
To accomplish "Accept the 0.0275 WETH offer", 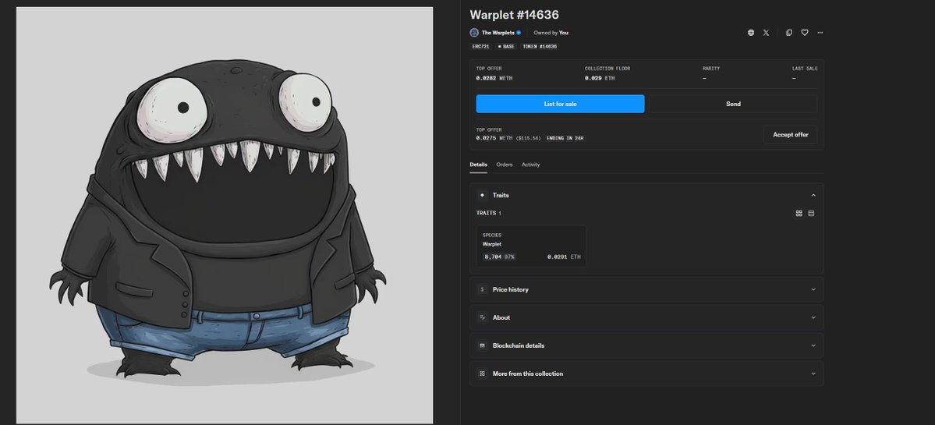I will pos(790,135).
